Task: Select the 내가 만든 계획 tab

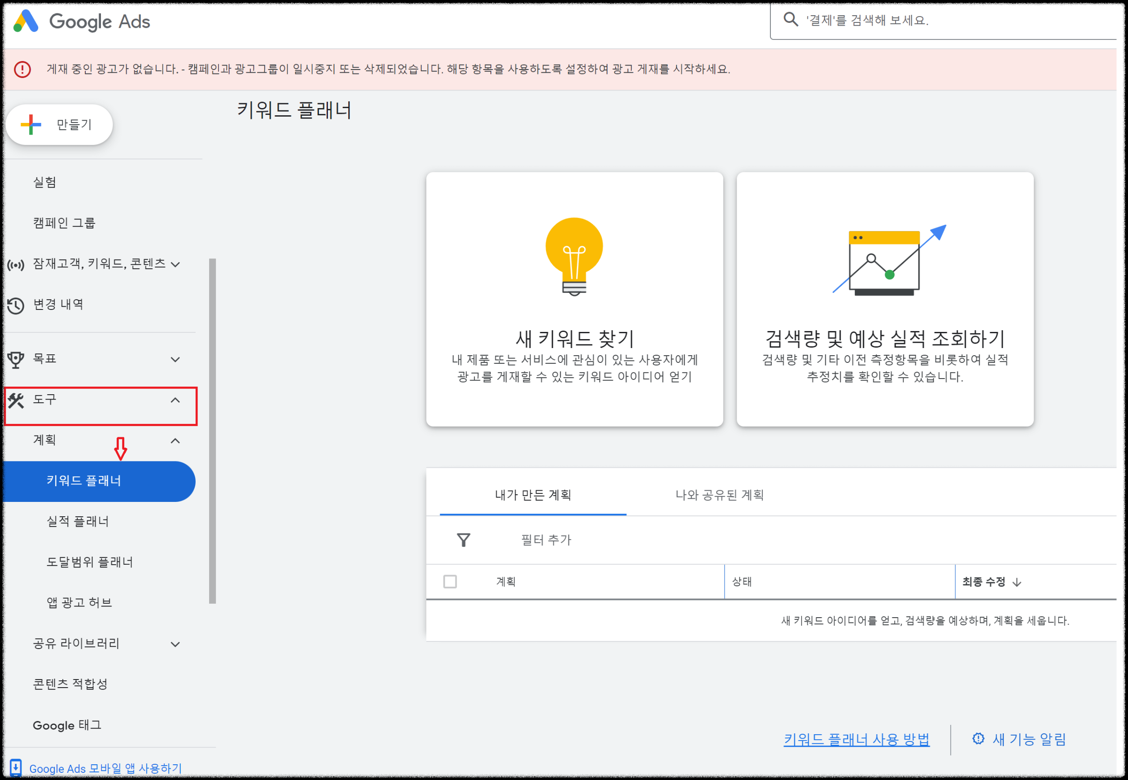Action: [x=533, y=495]
